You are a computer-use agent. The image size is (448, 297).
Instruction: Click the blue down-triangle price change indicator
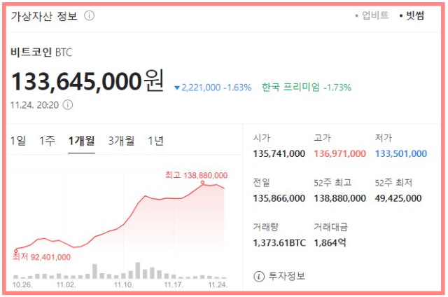click(x=177, y=88)
